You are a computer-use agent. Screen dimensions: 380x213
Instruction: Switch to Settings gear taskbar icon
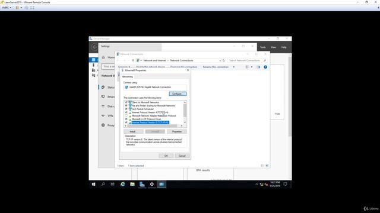152,184
